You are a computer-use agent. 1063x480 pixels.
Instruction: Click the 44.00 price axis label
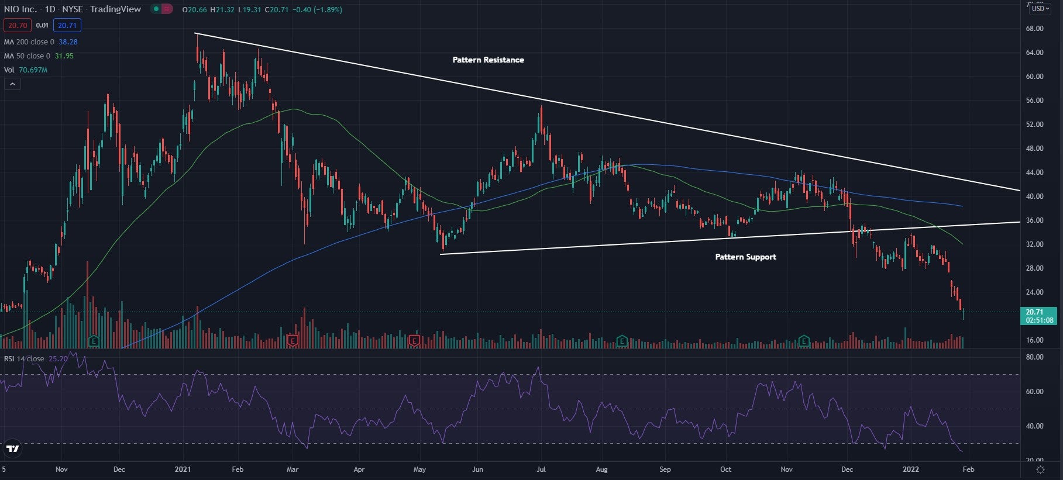pyautogui.click(x=1034, y=172)
